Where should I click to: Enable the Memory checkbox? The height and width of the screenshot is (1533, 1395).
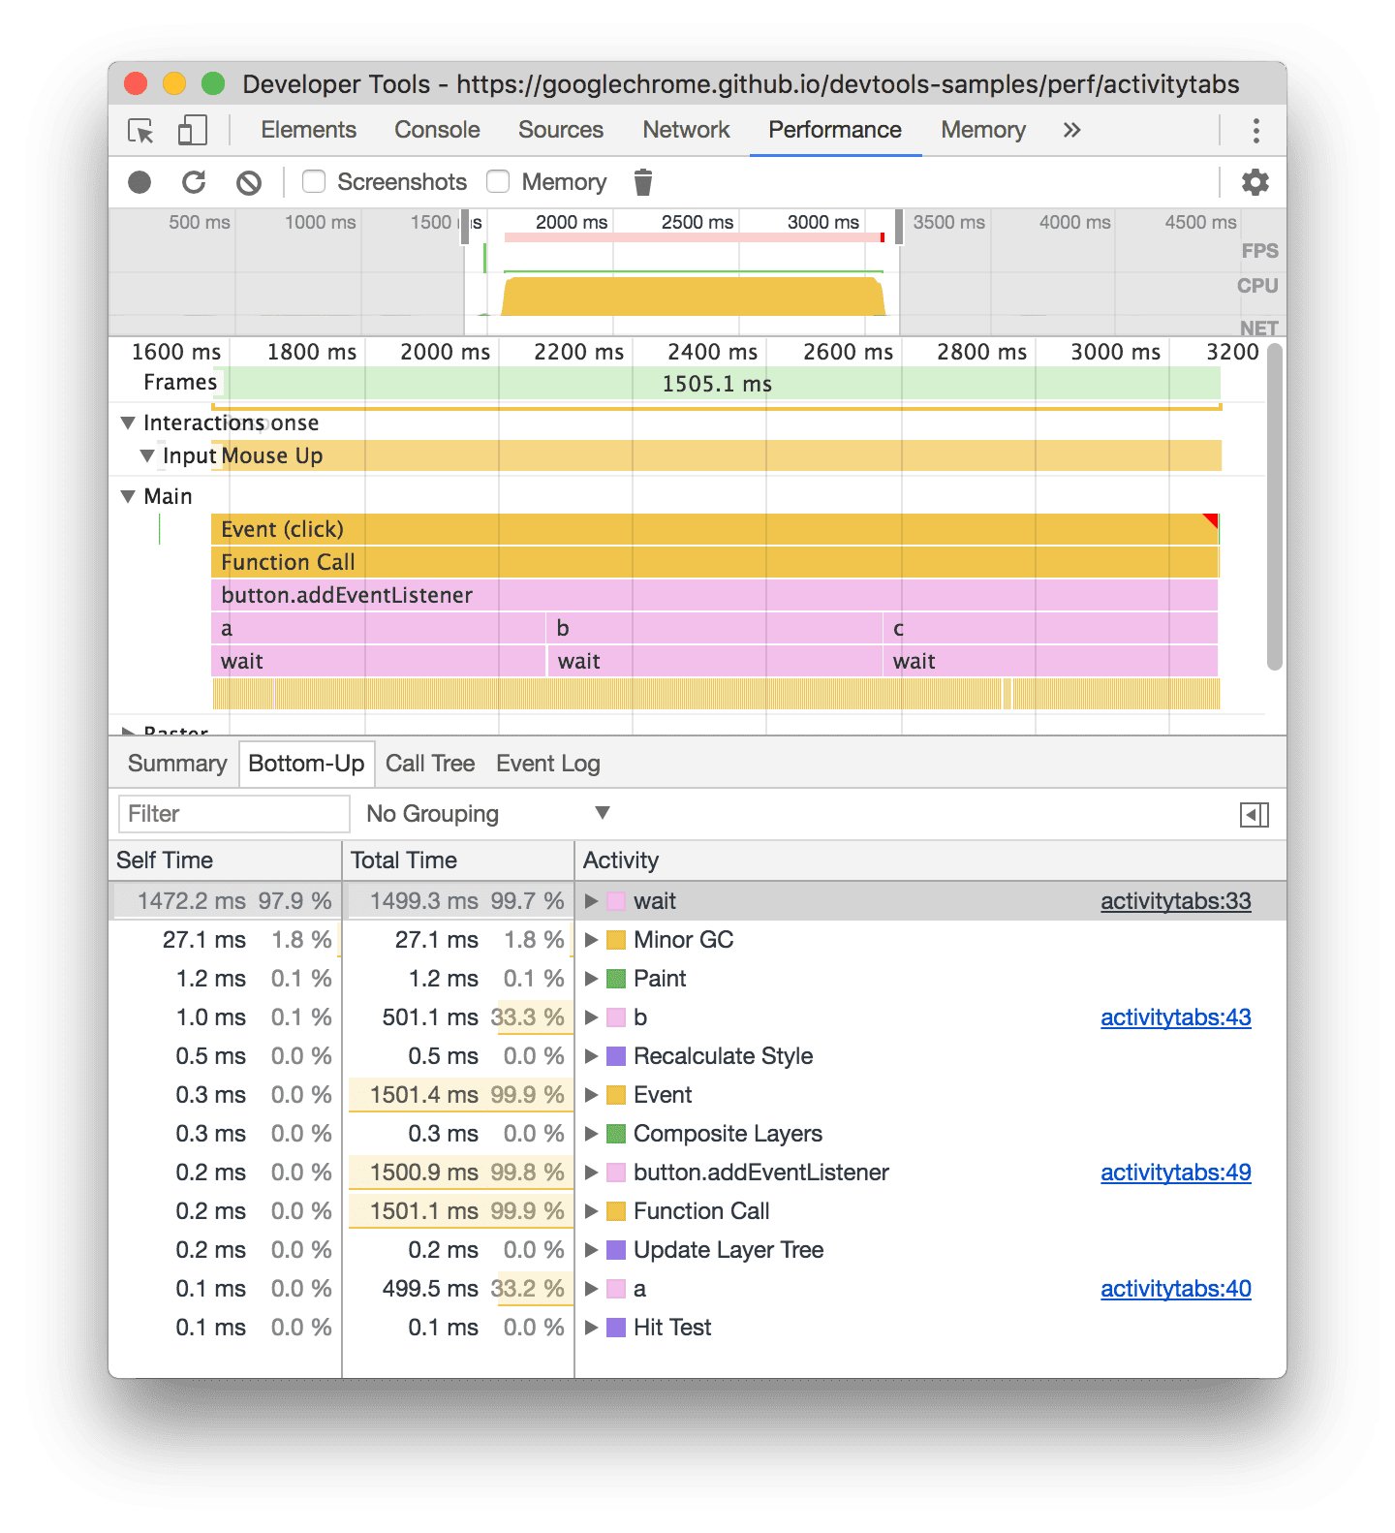[499, 182]
